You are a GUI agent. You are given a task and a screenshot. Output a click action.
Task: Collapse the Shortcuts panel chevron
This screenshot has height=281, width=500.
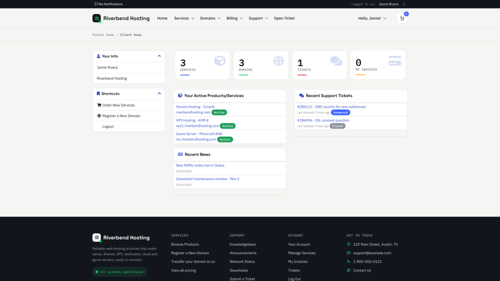(x=159, y=94)
